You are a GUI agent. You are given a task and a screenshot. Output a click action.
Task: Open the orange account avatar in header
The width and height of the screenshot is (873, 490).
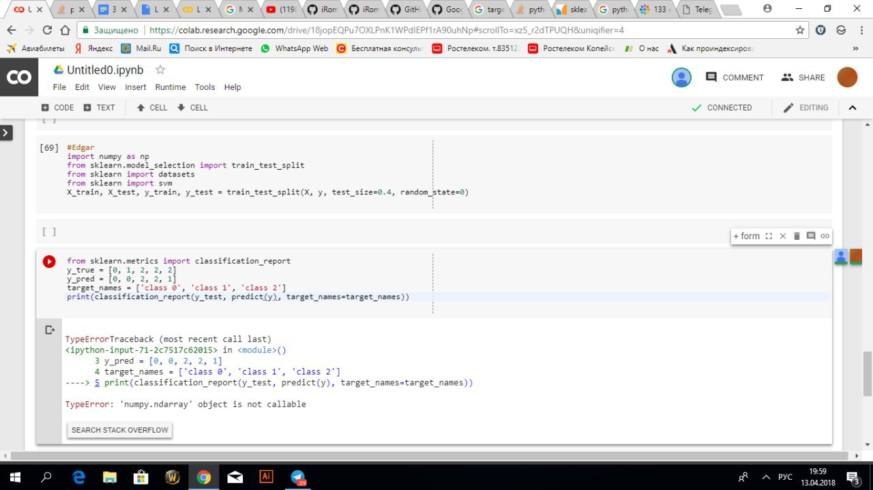point(847,78)
